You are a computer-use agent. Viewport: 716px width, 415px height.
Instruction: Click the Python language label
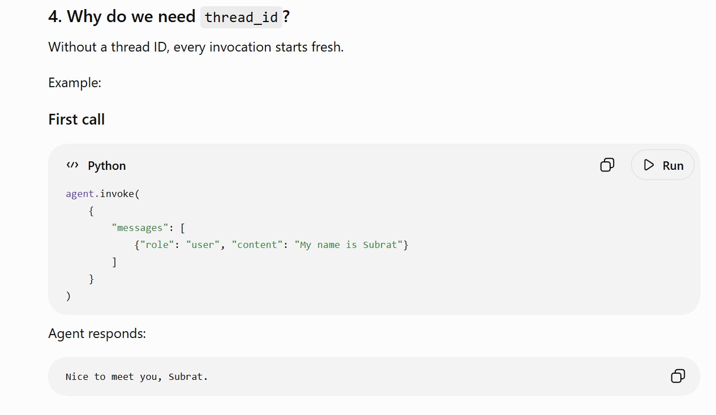[107, 166]
